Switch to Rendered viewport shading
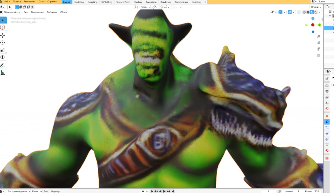The width and height of the screenshot is (334, 193). 316,12
